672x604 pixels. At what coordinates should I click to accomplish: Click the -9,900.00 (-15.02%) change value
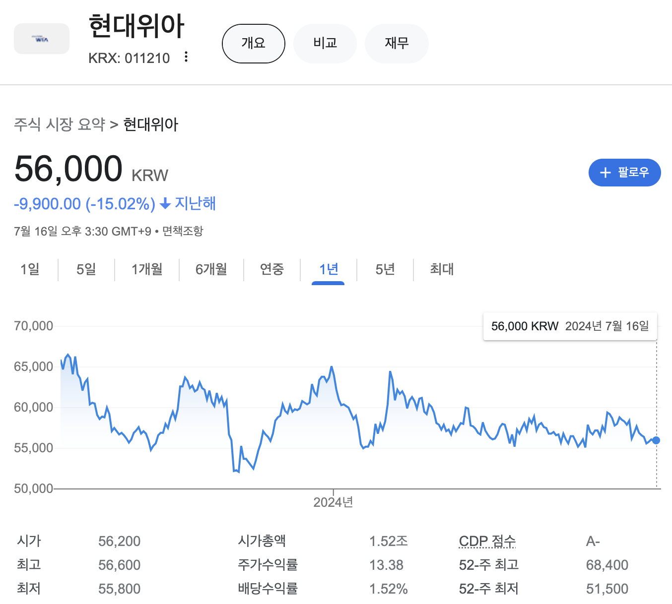(x=85, y=204)
